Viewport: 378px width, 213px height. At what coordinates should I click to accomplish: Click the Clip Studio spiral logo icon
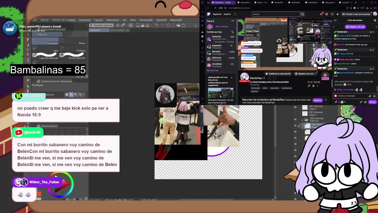coord(131,25)
